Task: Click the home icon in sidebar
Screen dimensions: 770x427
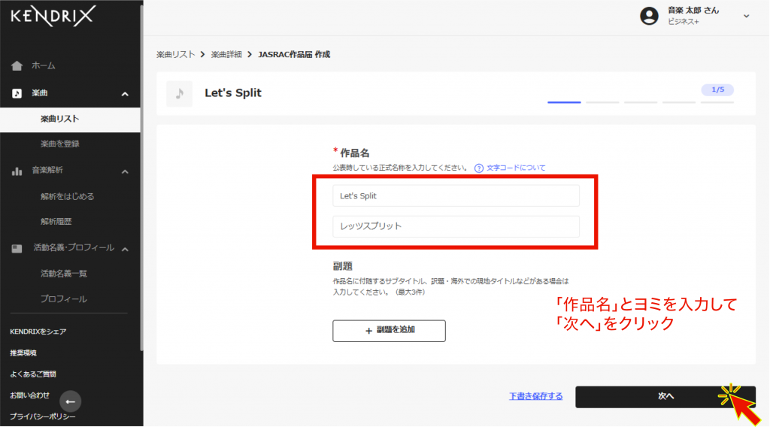Action: click(17, 66)
